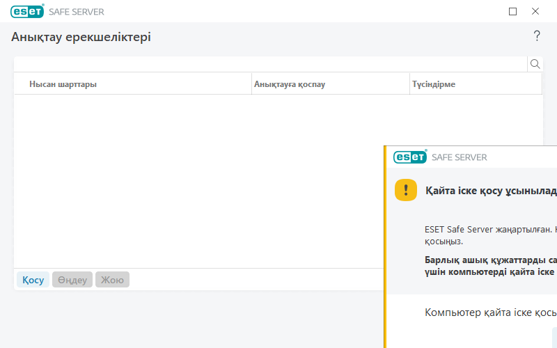This screenshot has width=557, height=348.
Task: Maximize the ESET Safe Server window
Action: (x=512, y=11)
